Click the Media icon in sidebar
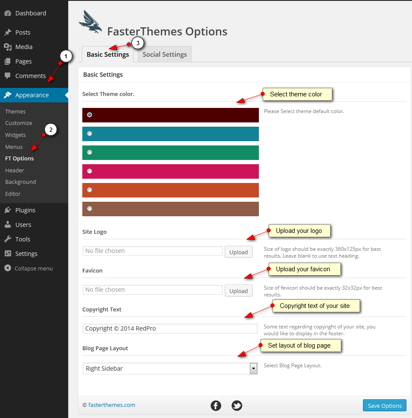Screen dimensions: 412x418 pos(8,47)
